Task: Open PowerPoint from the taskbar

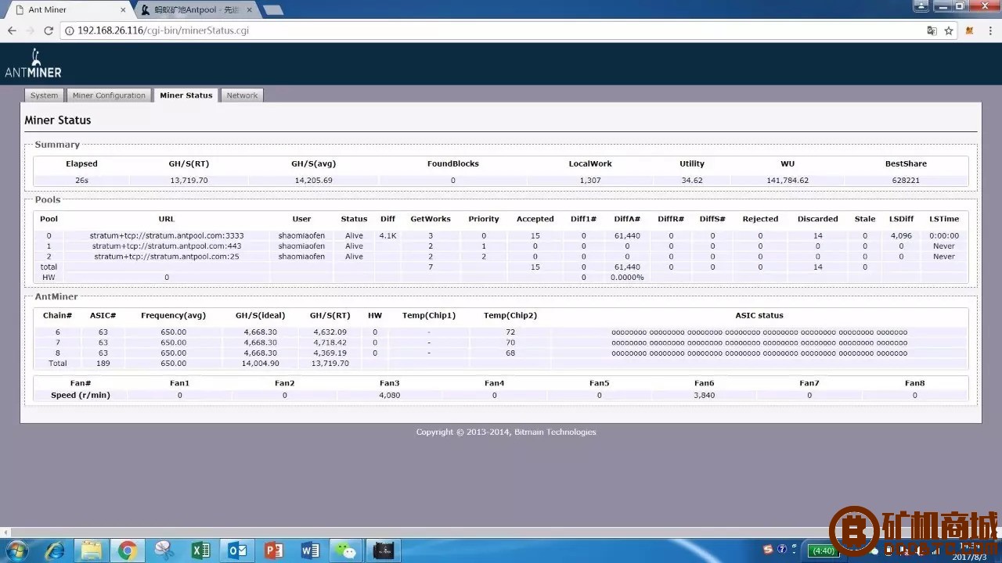Action: [273, 550]
